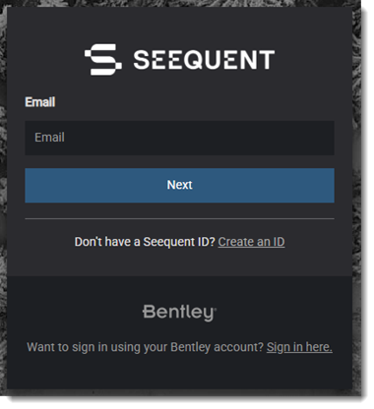Focus the Email input field
Image resolution: width=374 pixels, height=409 pixels.
(179, 138)
